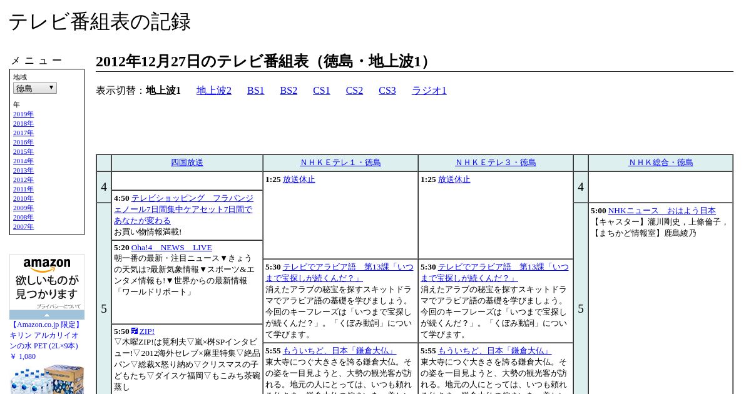Click the プライバシーについて ad notice
The width and height of the screenshot is (751, 394).
click(58, 306)
